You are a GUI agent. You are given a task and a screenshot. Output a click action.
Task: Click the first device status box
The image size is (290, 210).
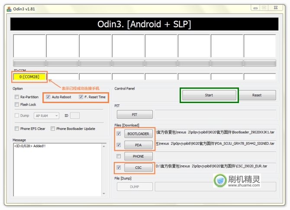pos(29,46)
